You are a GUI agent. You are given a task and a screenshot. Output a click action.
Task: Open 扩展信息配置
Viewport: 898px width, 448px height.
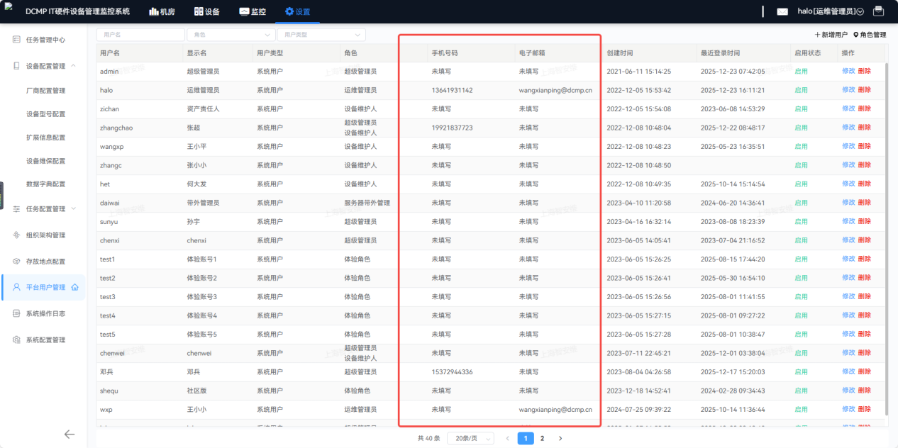click(x=45, y=138)
